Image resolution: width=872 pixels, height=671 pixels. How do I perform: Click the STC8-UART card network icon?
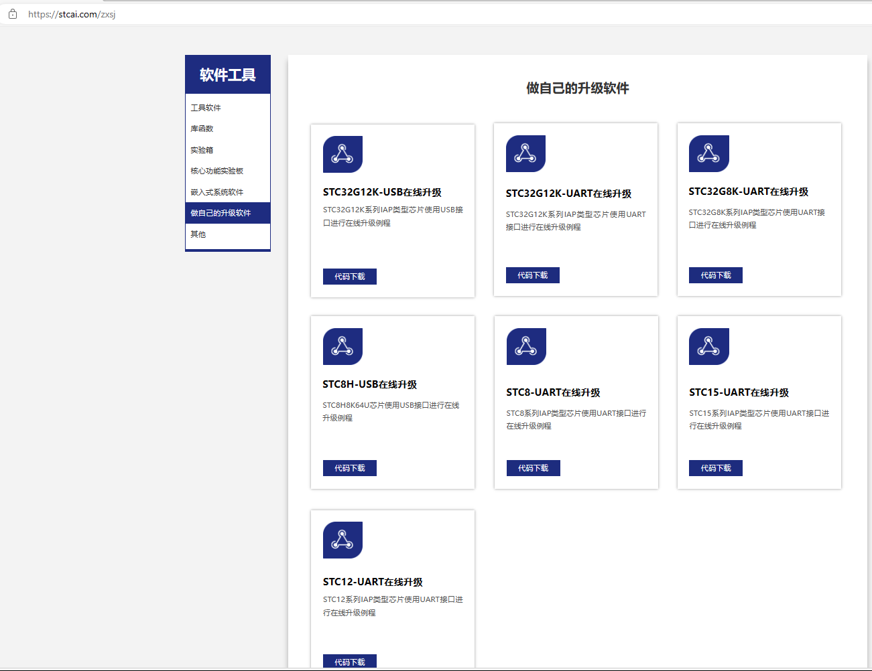tap(526, 346)
